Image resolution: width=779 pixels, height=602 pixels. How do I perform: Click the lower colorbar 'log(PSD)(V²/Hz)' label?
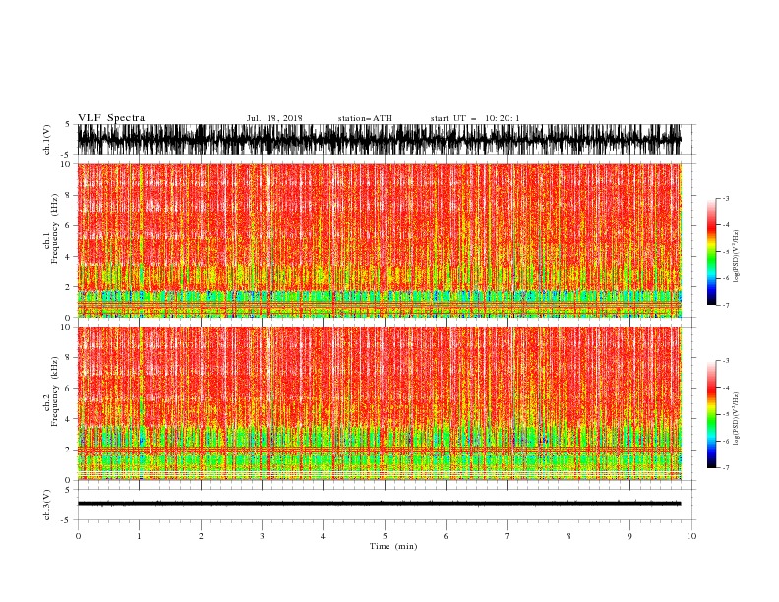[x=736, y=419]
